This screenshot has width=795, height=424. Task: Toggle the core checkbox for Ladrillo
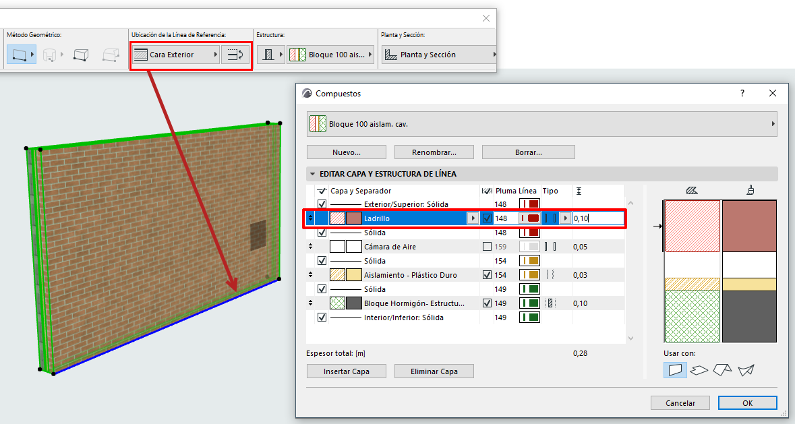coord(487,218)
